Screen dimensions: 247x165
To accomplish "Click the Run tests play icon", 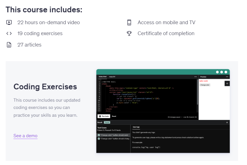I will [x=100, y=116].
